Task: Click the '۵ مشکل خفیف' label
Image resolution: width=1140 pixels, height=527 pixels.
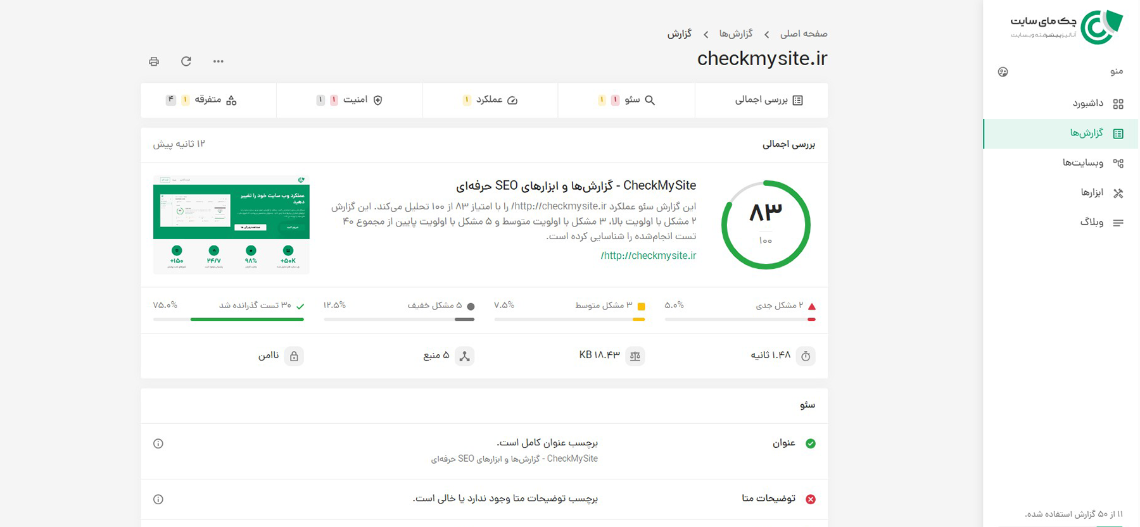Action: pyautogui.click(x=435, y=306)
